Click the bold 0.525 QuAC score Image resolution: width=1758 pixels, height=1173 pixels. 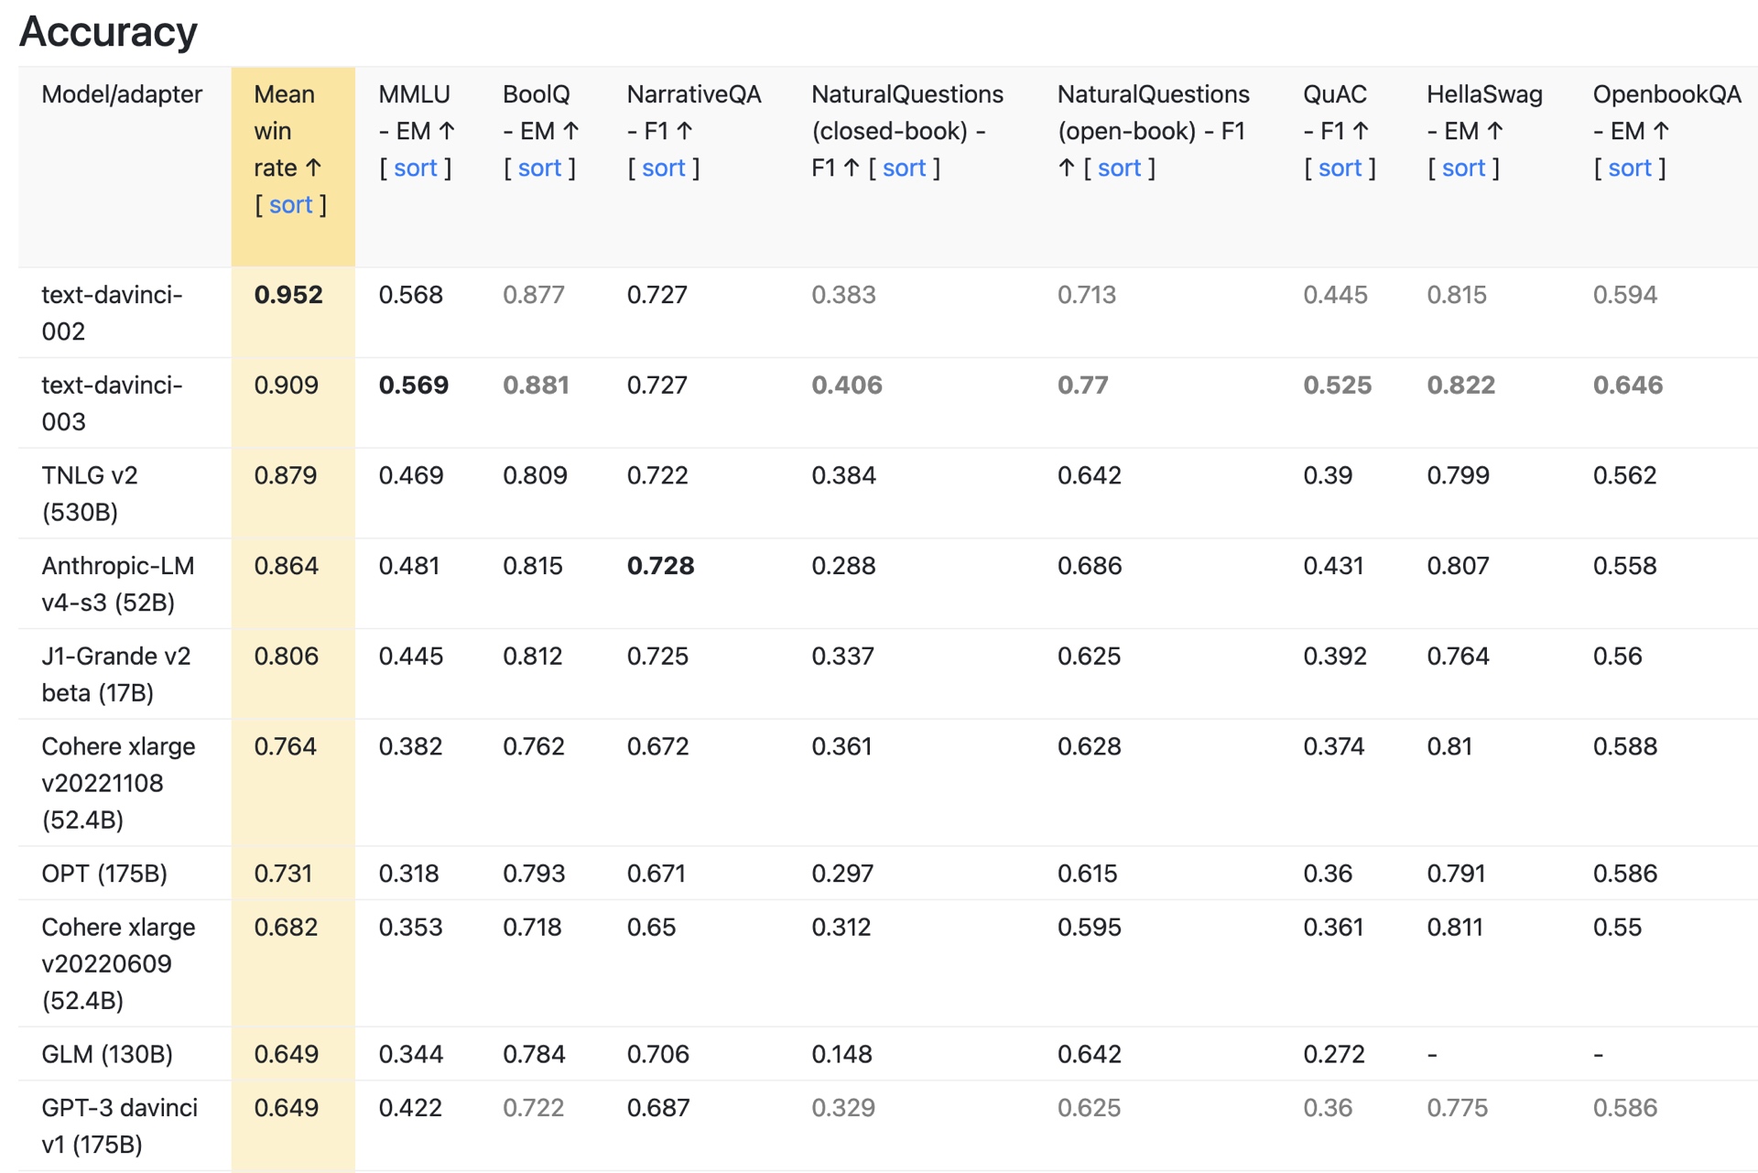pyautogui.click(x=1338, y=386)
